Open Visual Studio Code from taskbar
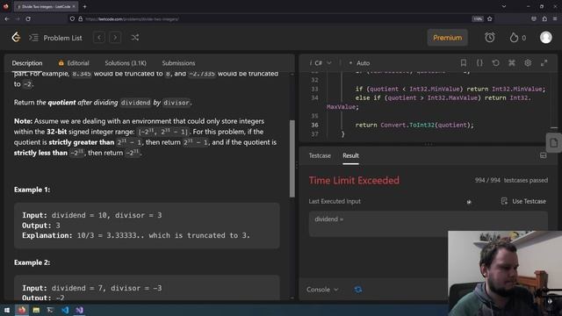562x316 pixels. [x=65, y=310]
